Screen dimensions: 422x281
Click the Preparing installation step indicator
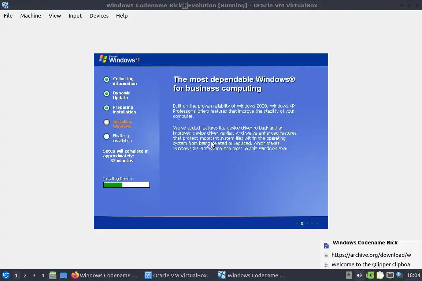coord(107,108)
